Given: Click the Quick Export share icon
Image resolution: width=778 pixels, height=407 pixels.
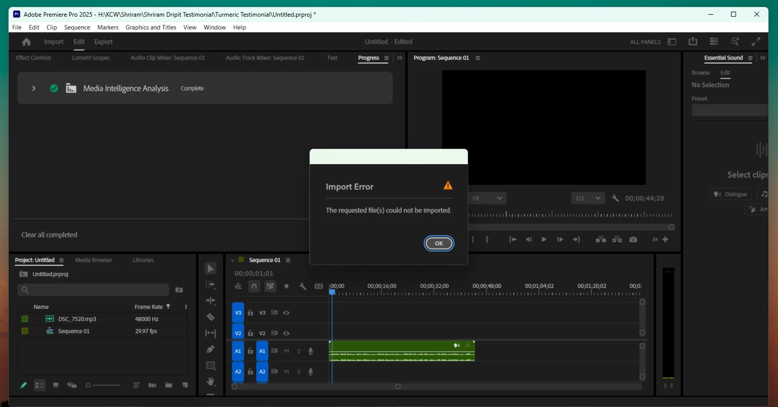Looking at the screenshot, I should [x=693, y=42].
